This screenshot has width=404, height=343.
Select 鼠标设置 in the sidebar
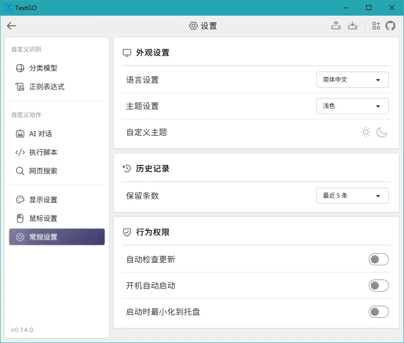click(x=57, y=218)
